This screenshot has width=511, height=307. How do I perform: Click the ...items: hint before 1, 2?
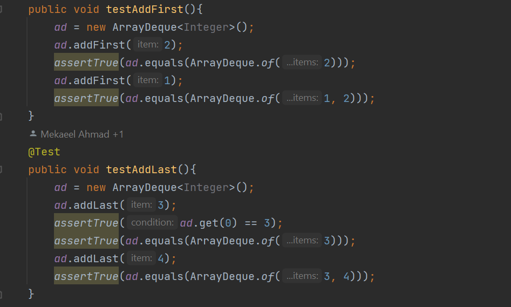coord(302,98)
